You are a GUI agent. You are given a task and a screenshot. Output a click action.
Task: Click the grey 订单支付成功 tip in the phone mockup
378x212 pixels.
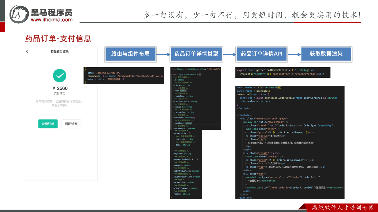(x=60, y=103)
